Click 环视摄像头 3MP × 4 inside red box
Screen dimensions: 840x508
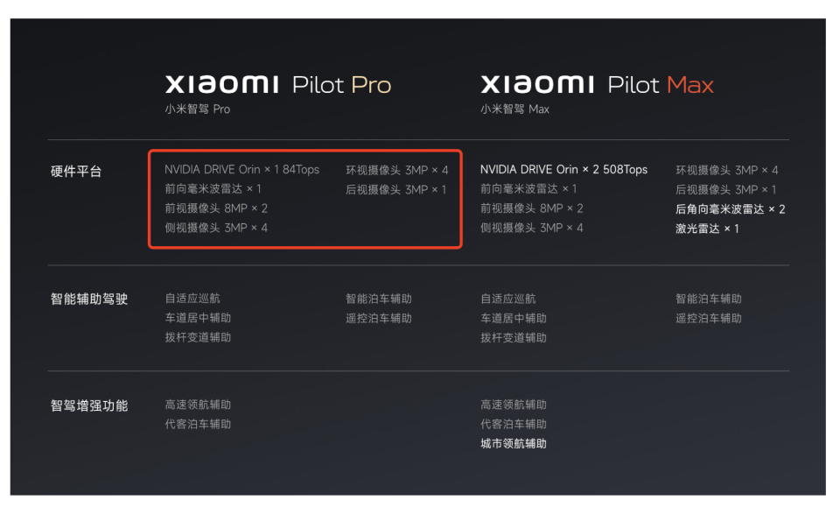click(397, 170)
